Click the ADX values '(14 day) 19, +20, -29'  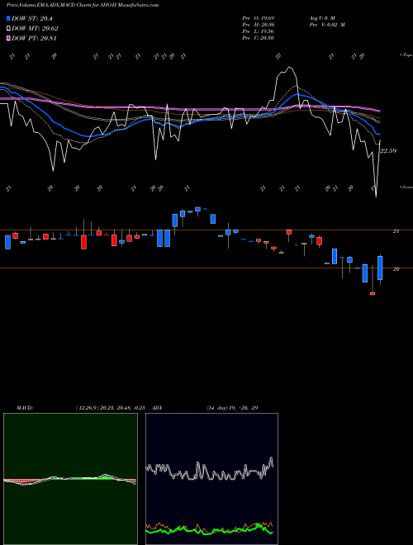[232, 408]
